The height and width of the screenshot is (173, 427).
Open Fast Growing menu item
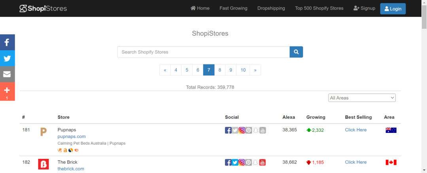point(233,8)
